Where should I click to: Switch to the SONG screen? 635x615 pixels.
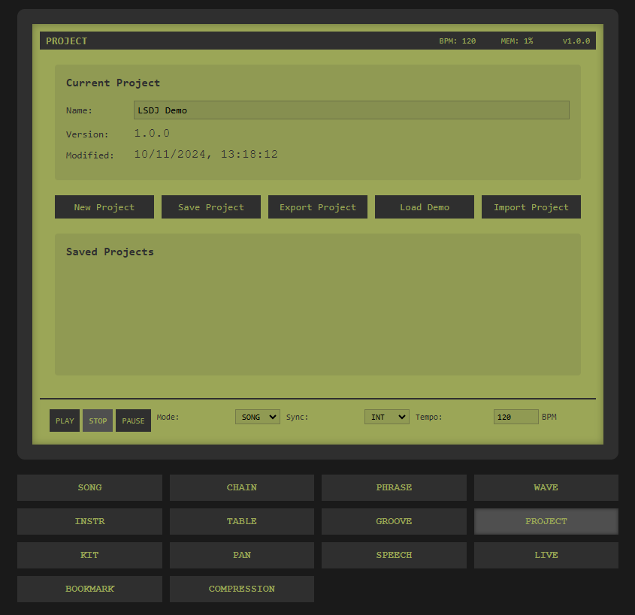coord(90,487)
